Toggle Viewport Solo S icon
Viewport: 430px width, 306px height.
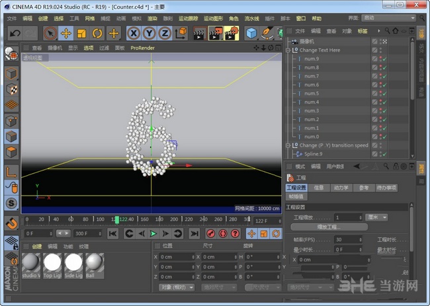pos(11,203)
